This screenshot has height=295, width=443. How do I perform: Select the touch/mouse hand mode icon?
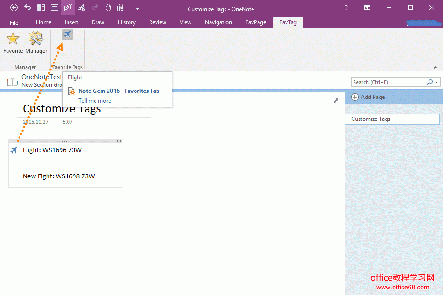108,8
